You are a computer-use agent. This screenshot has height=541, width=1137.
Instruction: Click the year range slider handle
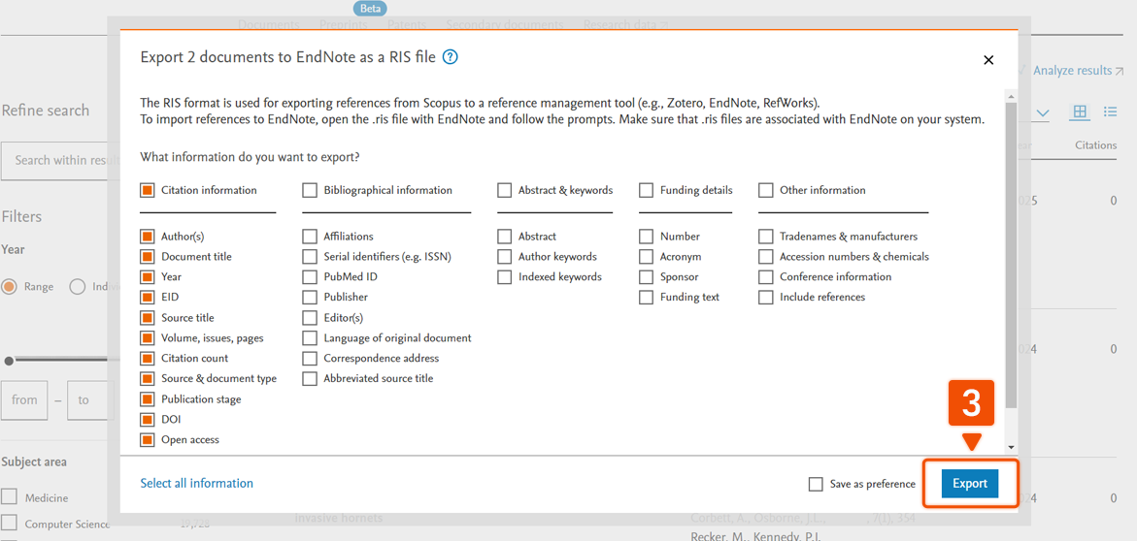(x=9, y=360)
